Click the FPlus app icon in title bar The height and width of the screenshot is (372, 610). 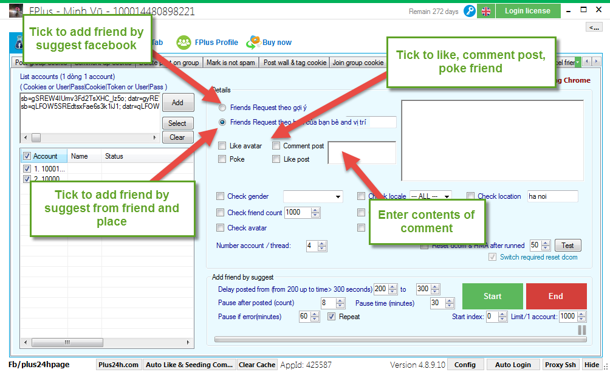click(16, 10)
